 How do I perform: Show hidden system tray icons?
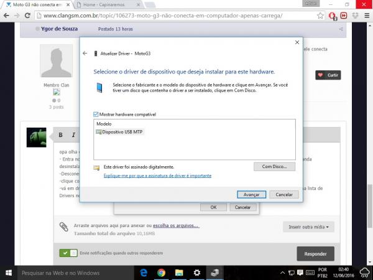(282, 273)
